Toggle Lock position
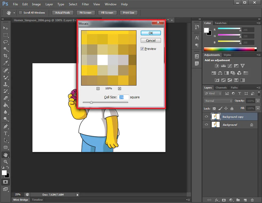262x203 pixels. 226,108
